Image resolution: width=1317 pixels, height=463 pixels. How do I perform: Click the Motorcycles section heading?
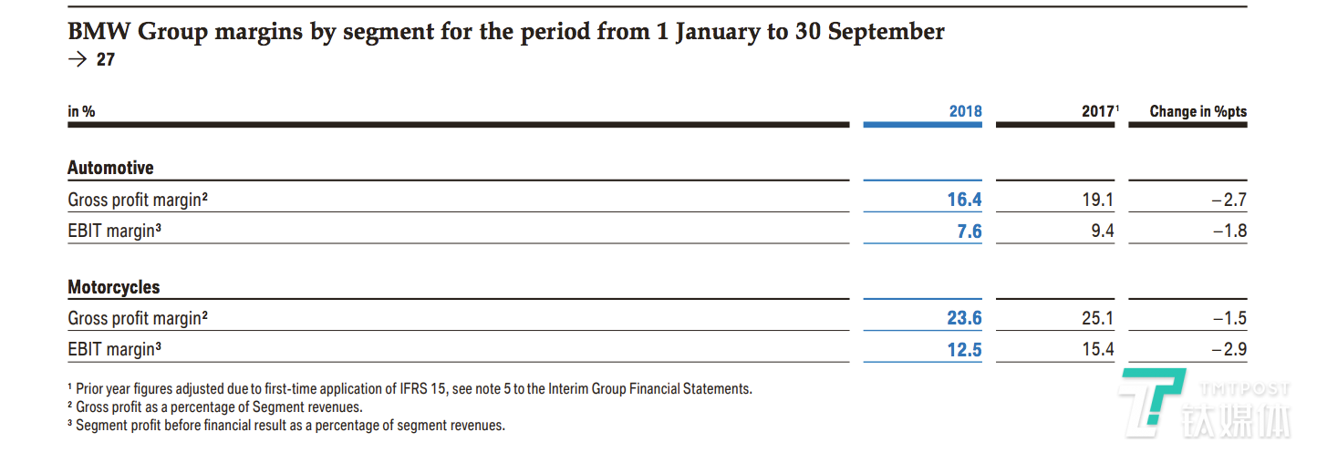point(114,287)
